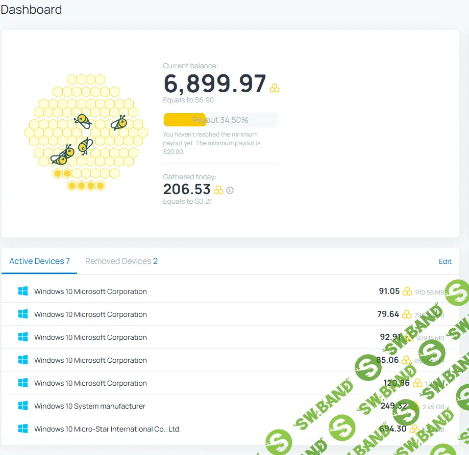Click the beehive honeycomb illustration
The image size is (469, 455).
(86, 132)
